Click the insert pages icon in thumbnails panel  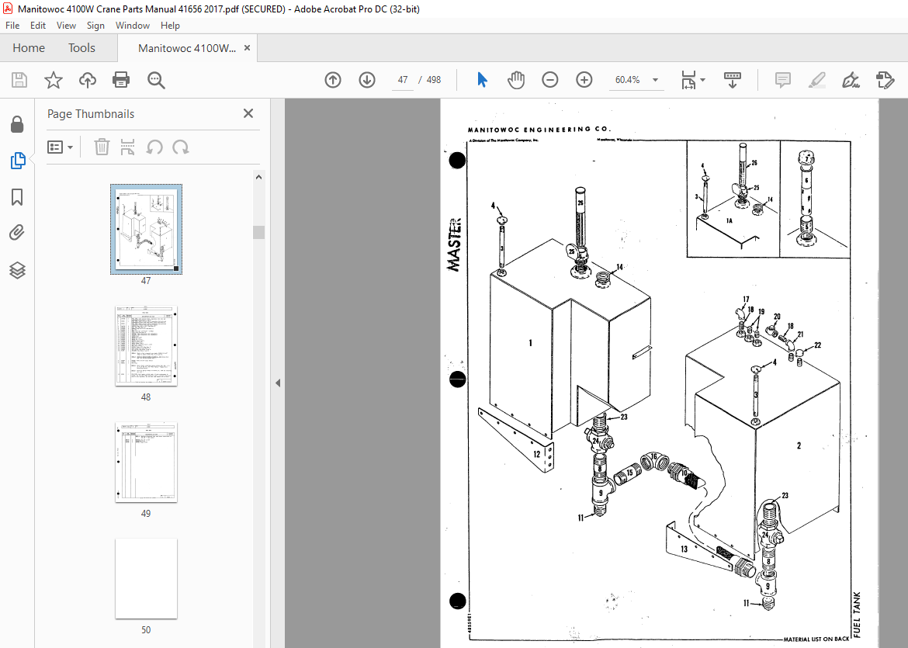tap(127, 147)
